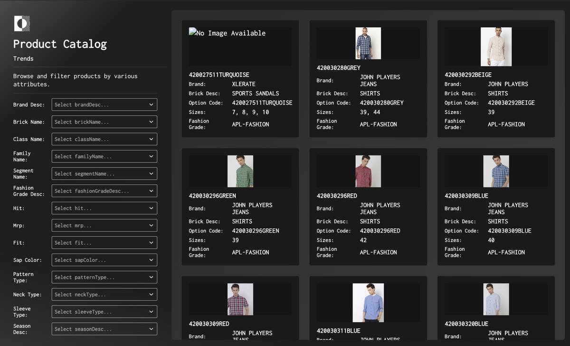Click the 420030309RED shirt thumbnail
The image size is (570, 346).
pos(240,299)
